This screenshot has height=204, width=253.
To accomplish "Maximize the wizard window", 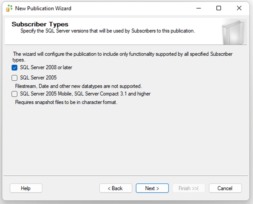I will pos(219,8).
